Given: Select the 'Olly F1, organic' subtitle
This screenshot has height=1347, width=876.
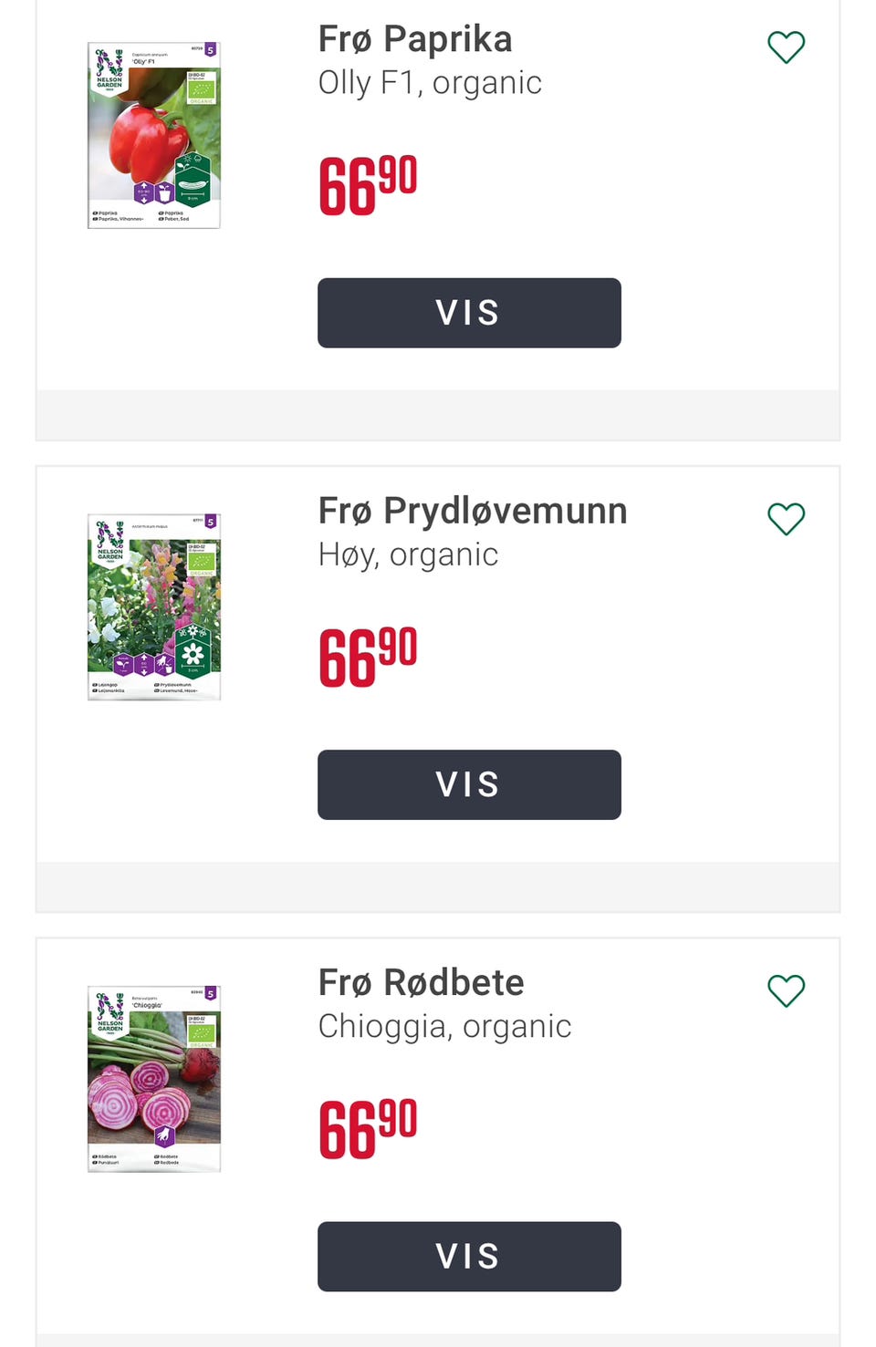Looking at the screenshot, I should (x=430, y=83).
